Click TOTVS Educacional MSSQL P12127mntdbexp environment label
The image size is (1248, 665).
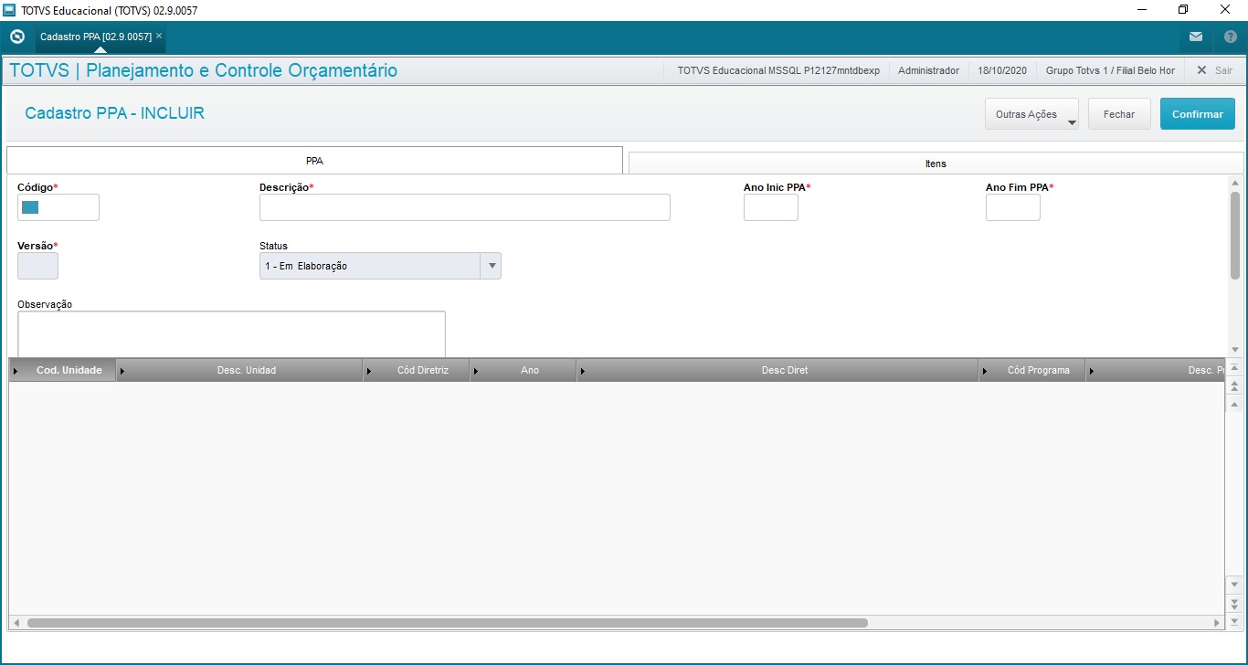click(x=778, y=70)
